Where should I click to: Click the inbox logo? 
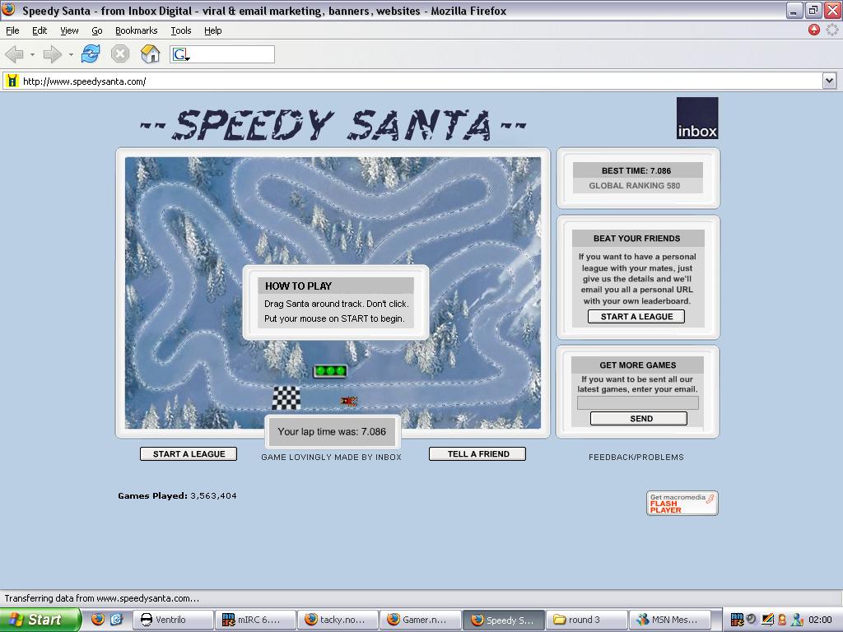[697, 118]
